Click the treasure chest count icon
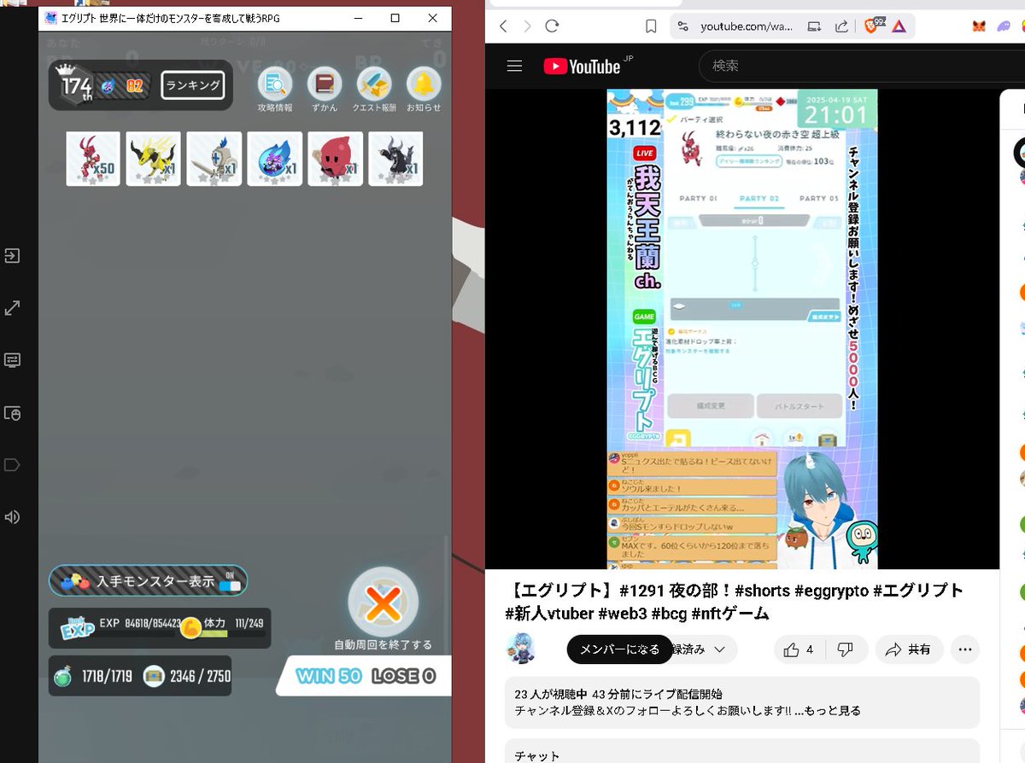 154,676
